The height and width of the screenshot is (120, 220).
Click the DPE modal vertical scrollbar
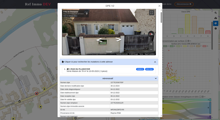click(x=161, y=17)
